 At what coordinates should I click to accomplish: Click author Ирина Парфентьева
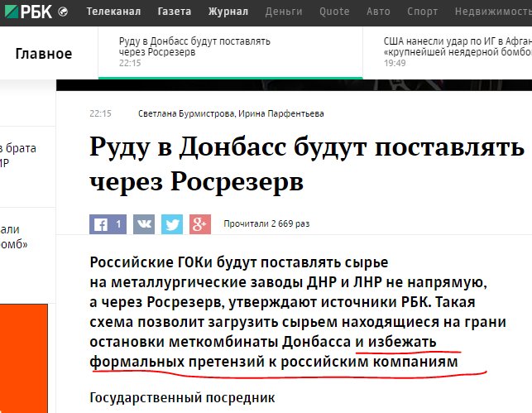point(282,113)
